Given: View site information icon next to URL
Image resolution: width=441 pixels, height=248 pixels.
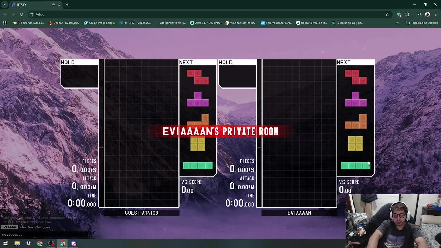Looking at the screenshot, I should pos(31,14).
